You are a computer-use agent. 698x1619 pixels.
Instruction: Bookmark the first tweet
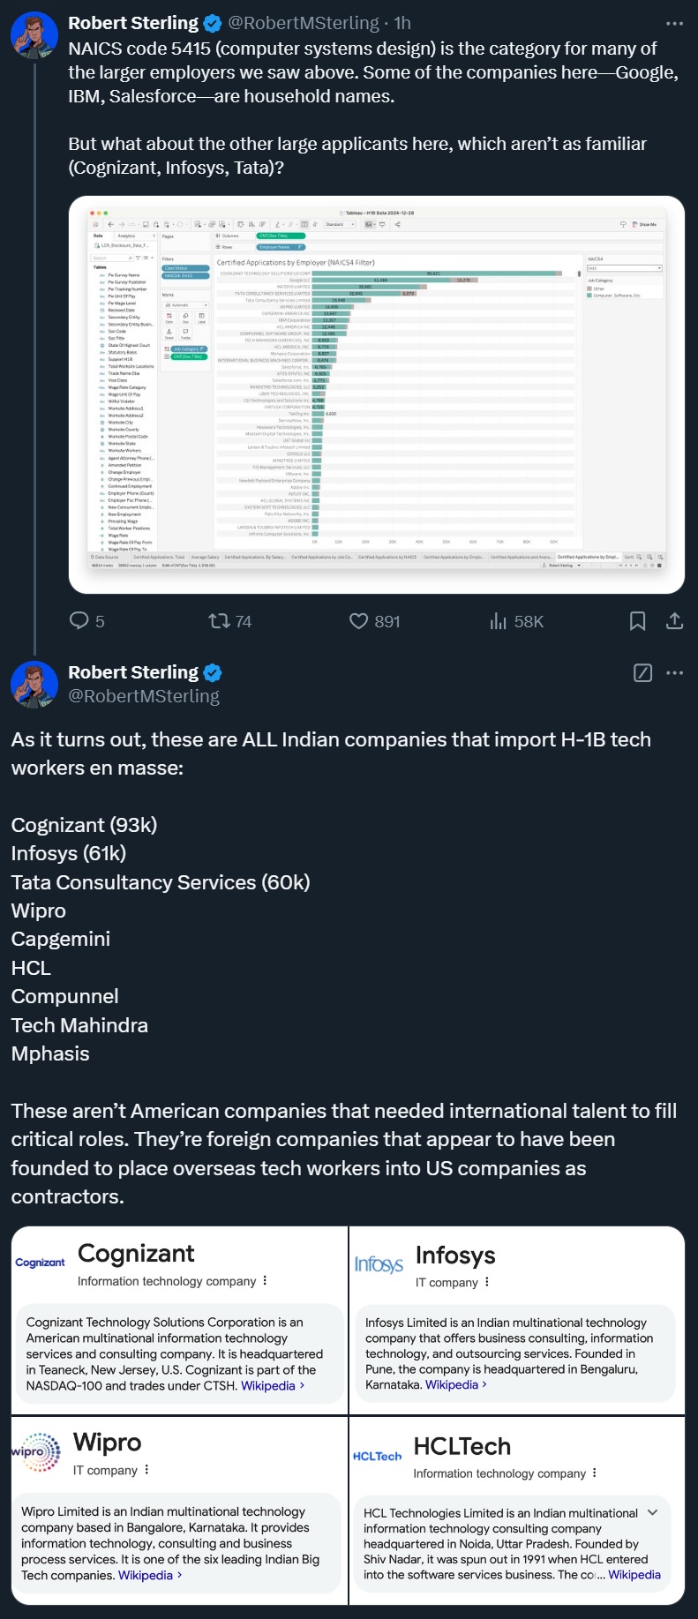[637, 621]
